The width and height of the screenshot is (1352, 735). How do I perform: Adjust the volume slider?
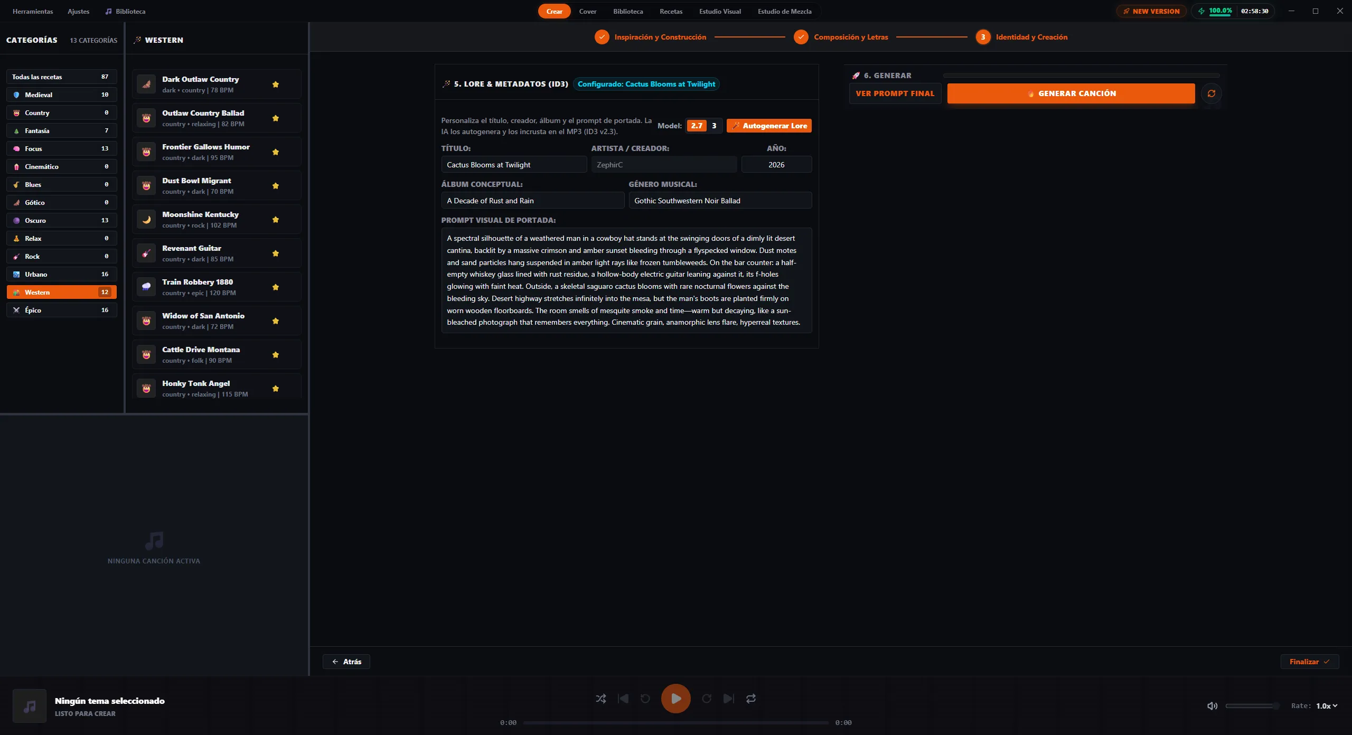tap(1252, 706)
